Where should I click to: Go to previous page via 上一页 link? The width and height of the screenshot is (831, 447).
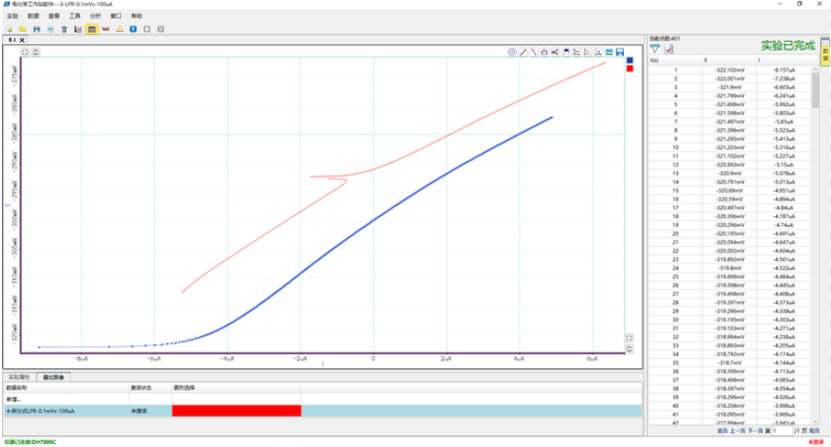click(x=737, y=431)
